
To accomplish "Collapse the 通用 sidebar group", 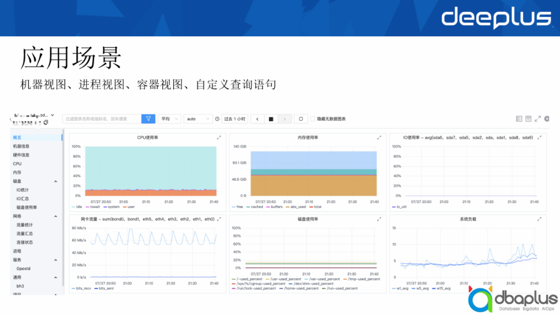I will (55, 277).
